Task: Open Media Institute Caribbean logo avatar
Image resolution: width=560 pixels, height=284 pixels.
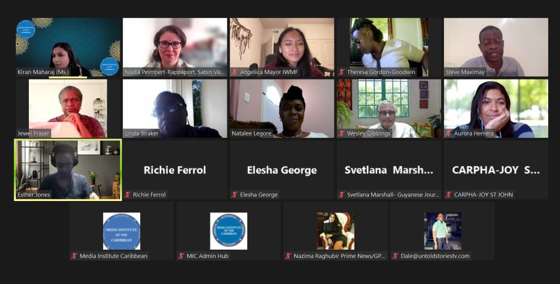Action: (122, 231)
